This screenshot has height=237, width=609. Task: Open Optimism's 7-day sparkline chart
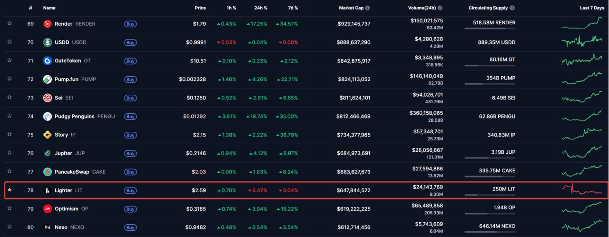pos(581,208)
